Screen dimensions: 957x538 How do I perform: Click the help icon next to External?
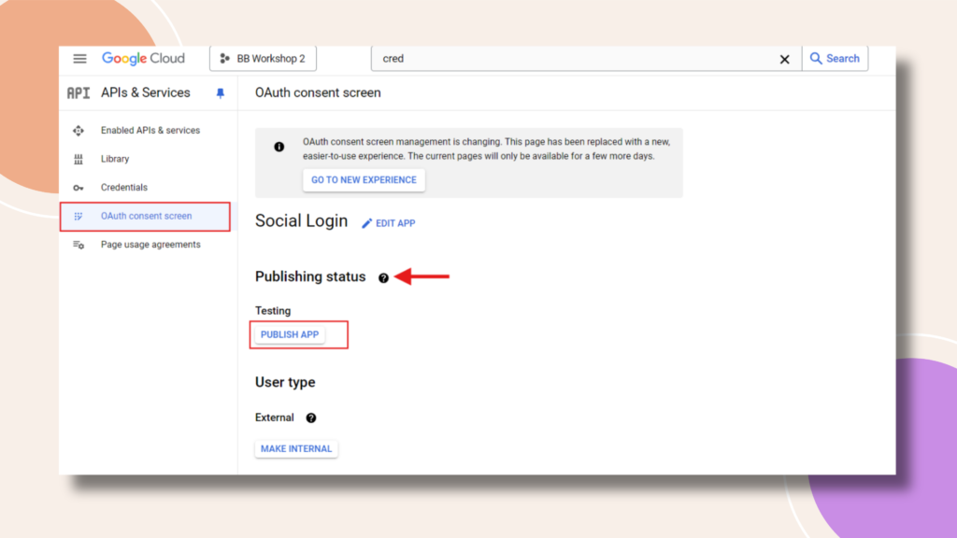click(311, 418)
